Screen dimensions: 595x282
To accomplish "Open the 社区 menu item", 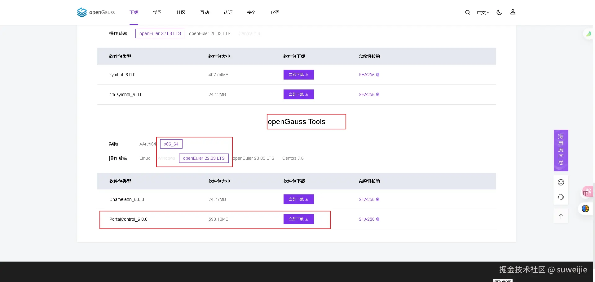I will tap(181, 12).
